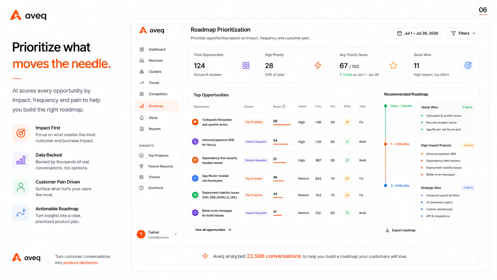Click S effort badge on Dependency-free row
497x280 pixels.
pyautogui.click(x=347, y=160)
